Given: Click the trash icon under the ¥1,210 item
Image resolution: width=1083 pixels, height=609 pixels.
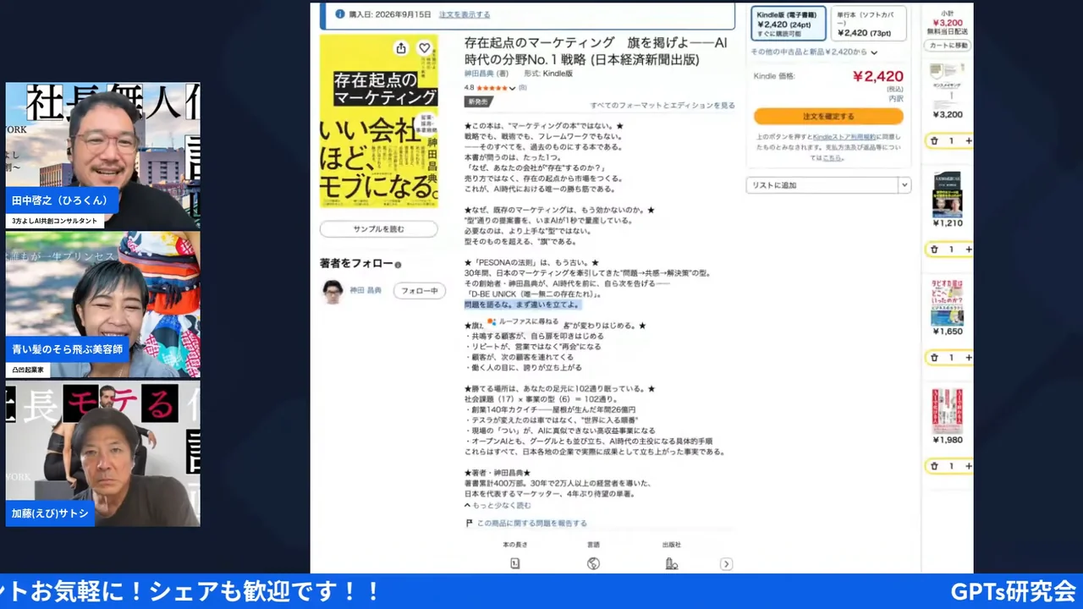Looking at the screenshot, I should [934, 250].
